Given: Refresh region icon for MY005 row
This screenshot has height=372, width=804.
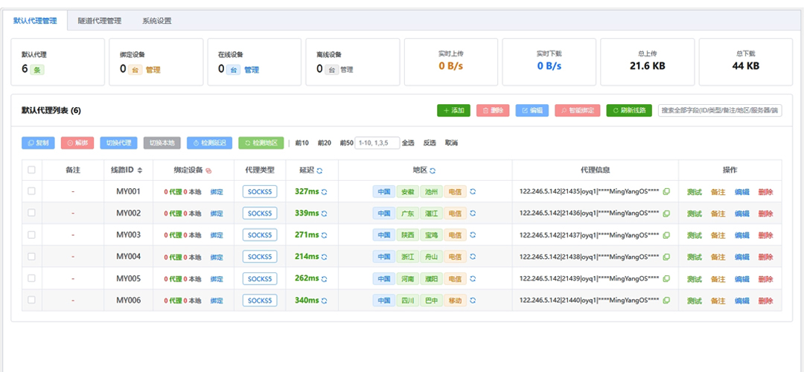Looking at the screenshot, I should coord(473,279).
